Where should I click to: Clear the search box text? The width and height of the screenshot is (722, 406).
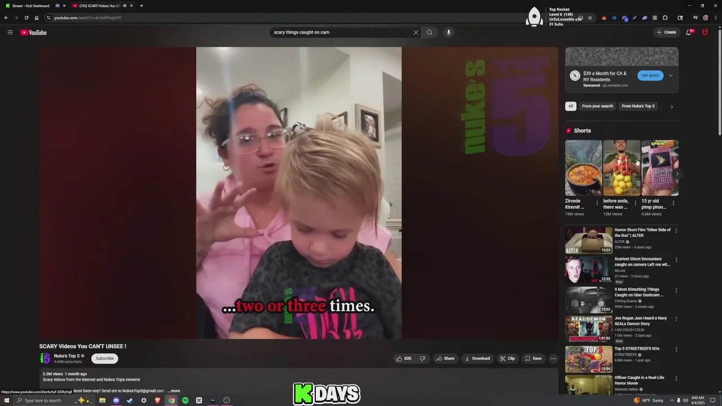416,32
